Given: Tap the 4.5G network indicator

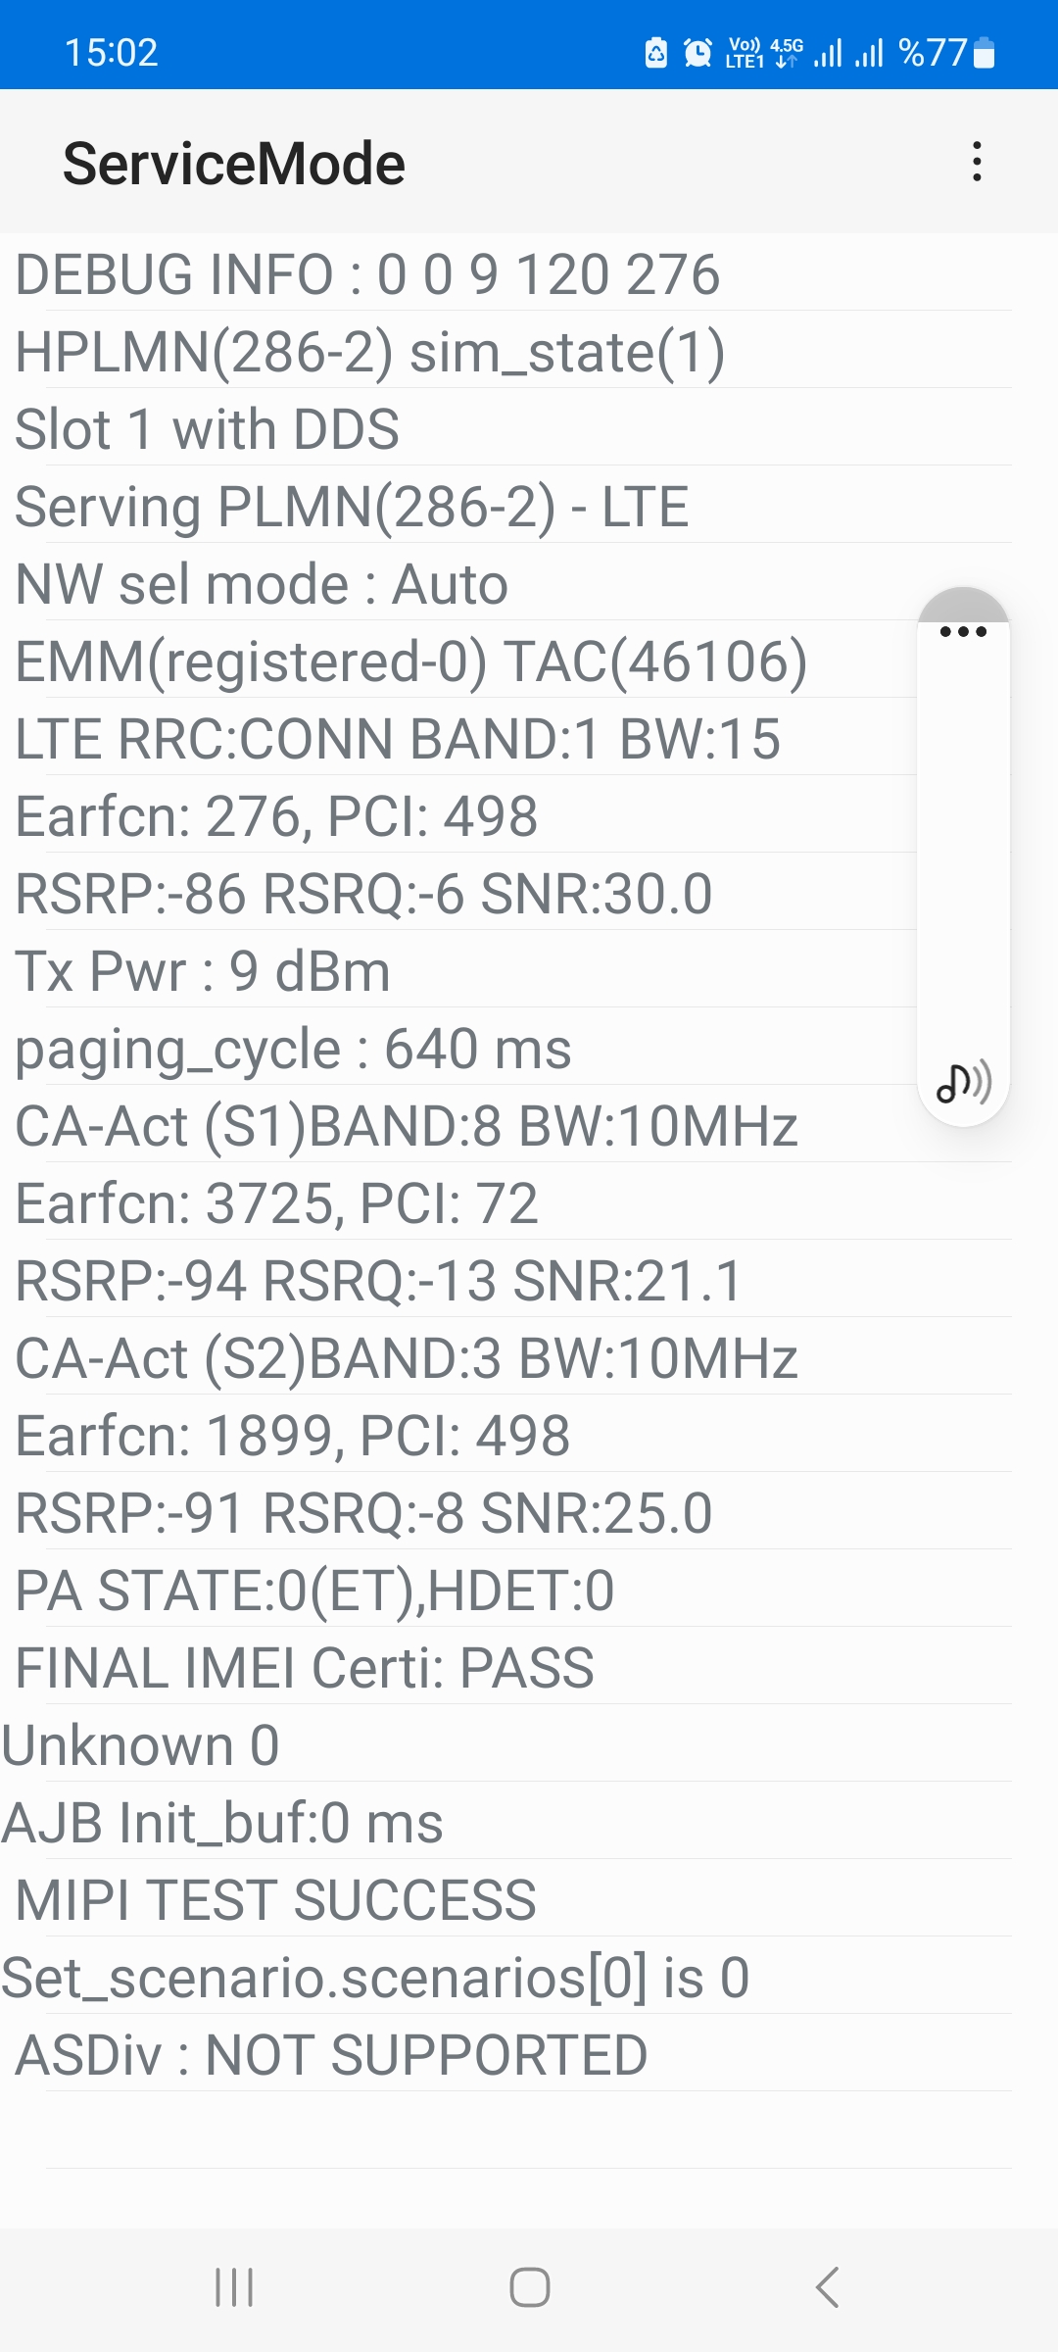Looking at the screenshot, I should click(x=787, y=53).
